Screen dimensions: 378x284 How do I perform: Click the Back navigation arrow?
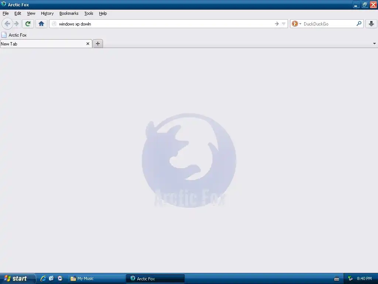[x=7, y=24]
